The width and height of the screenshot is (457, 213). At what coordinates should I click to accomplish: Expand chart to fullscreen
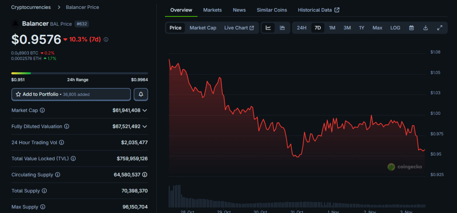[440, 28]
